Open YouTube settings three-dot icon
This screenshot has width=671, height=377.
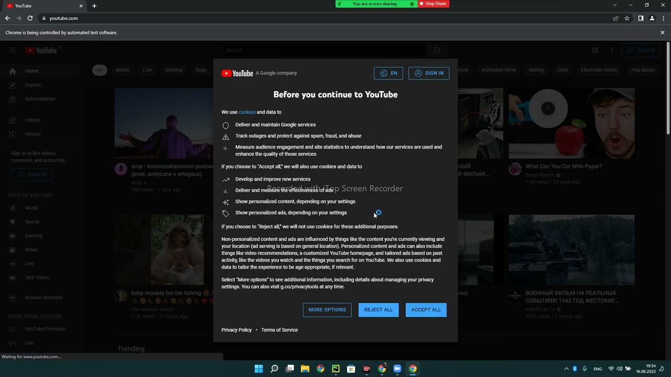(612, 50)
